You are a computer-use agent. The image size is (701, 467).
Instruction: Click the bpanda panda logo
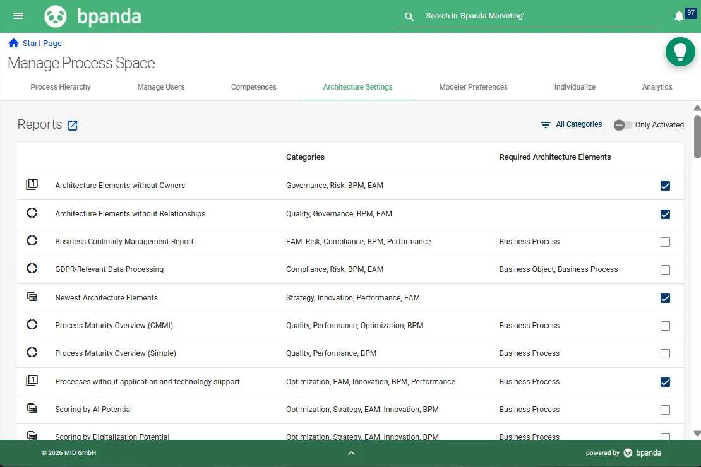56,15
